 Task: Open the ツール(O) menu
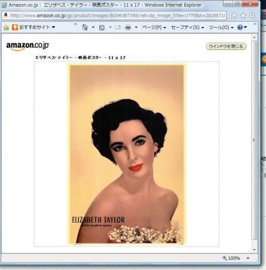coord(221,28)
